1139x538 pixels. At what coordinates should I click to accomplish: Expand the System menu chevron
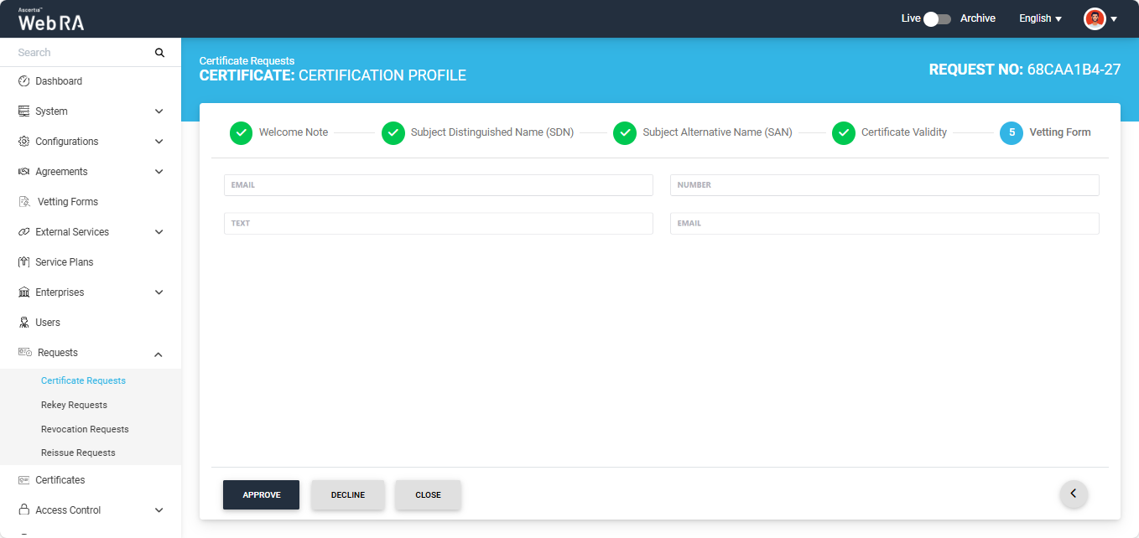[x=159, y=111]
